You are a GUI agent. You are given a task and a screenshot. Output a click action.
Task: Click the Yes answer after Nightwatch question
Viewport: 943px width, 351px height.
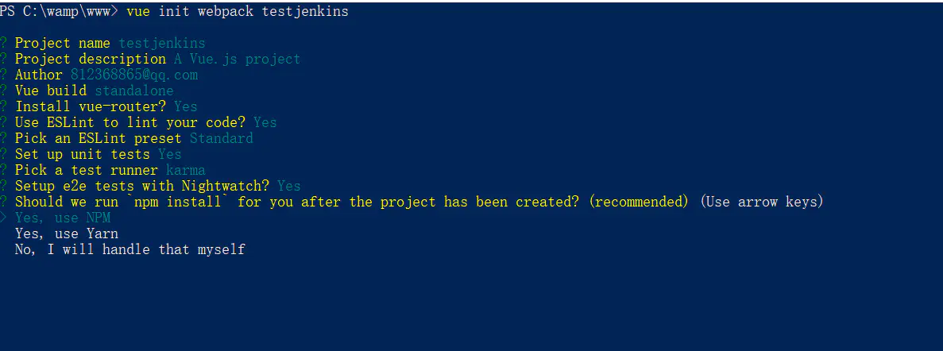[x=289, y=186]
